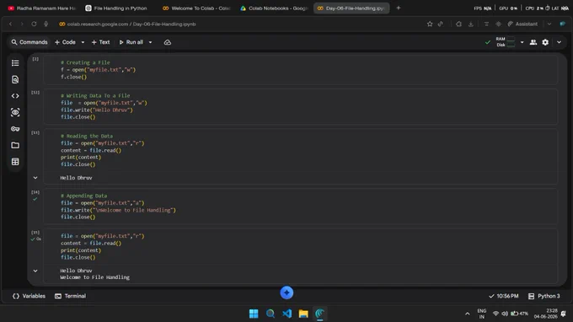Click the battery 47% tray icon
Viewport: 573px width, 322px height.
coord(519,314)
